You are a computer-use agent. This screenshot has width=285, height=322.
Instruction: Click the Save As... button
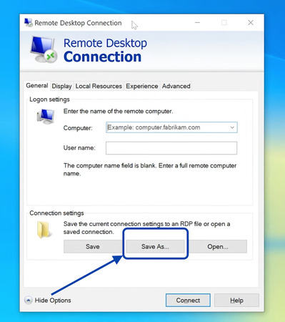coord(155,246)
